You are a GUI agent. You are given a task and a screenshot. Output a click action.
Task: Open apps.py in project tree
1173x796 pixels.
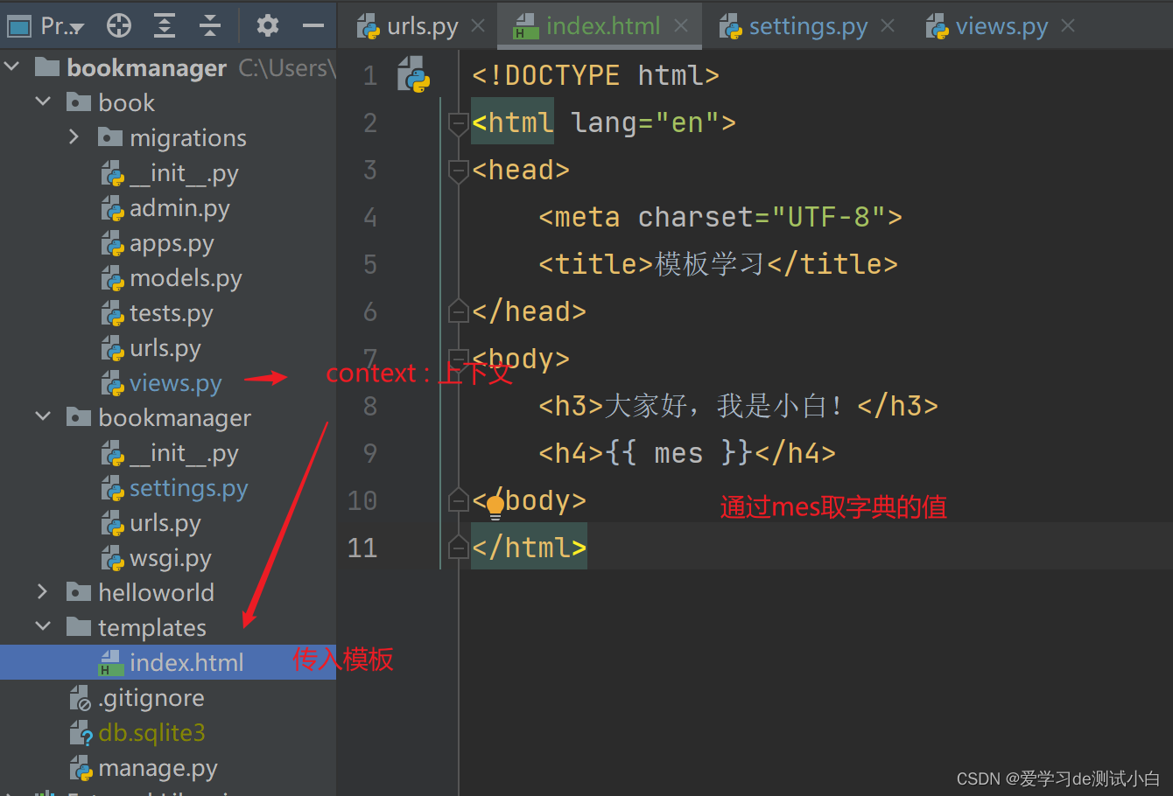(172, 243)
